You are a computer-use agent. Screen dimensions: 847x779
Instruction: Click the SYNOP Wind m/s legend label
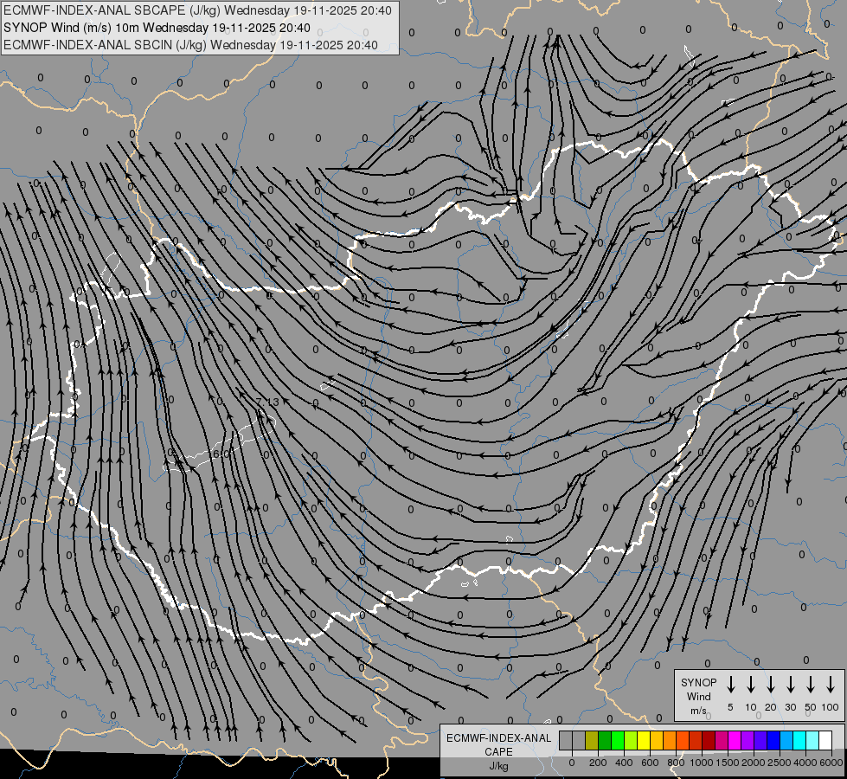pos(698,696)
